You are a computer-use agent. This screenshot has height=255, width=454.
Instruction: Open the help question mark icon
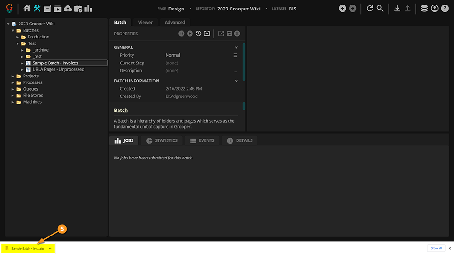tap(445, 8)
